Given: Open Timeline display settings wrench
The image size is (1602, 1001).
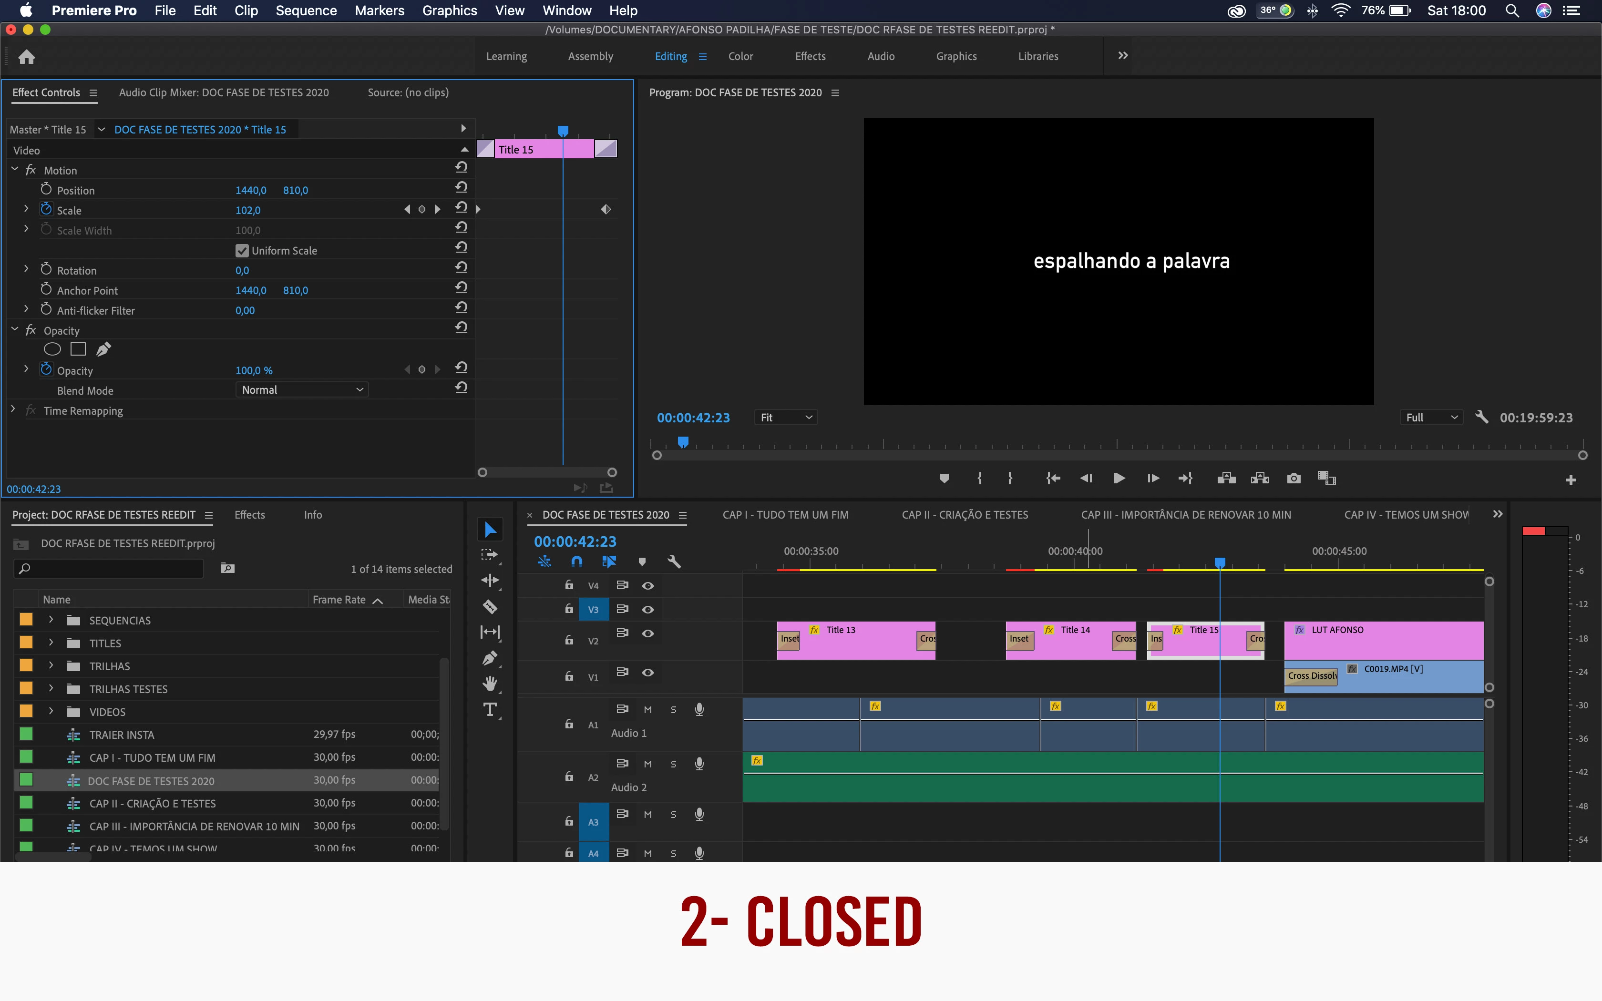Looking at the screenshot, I should coord(674,562).
